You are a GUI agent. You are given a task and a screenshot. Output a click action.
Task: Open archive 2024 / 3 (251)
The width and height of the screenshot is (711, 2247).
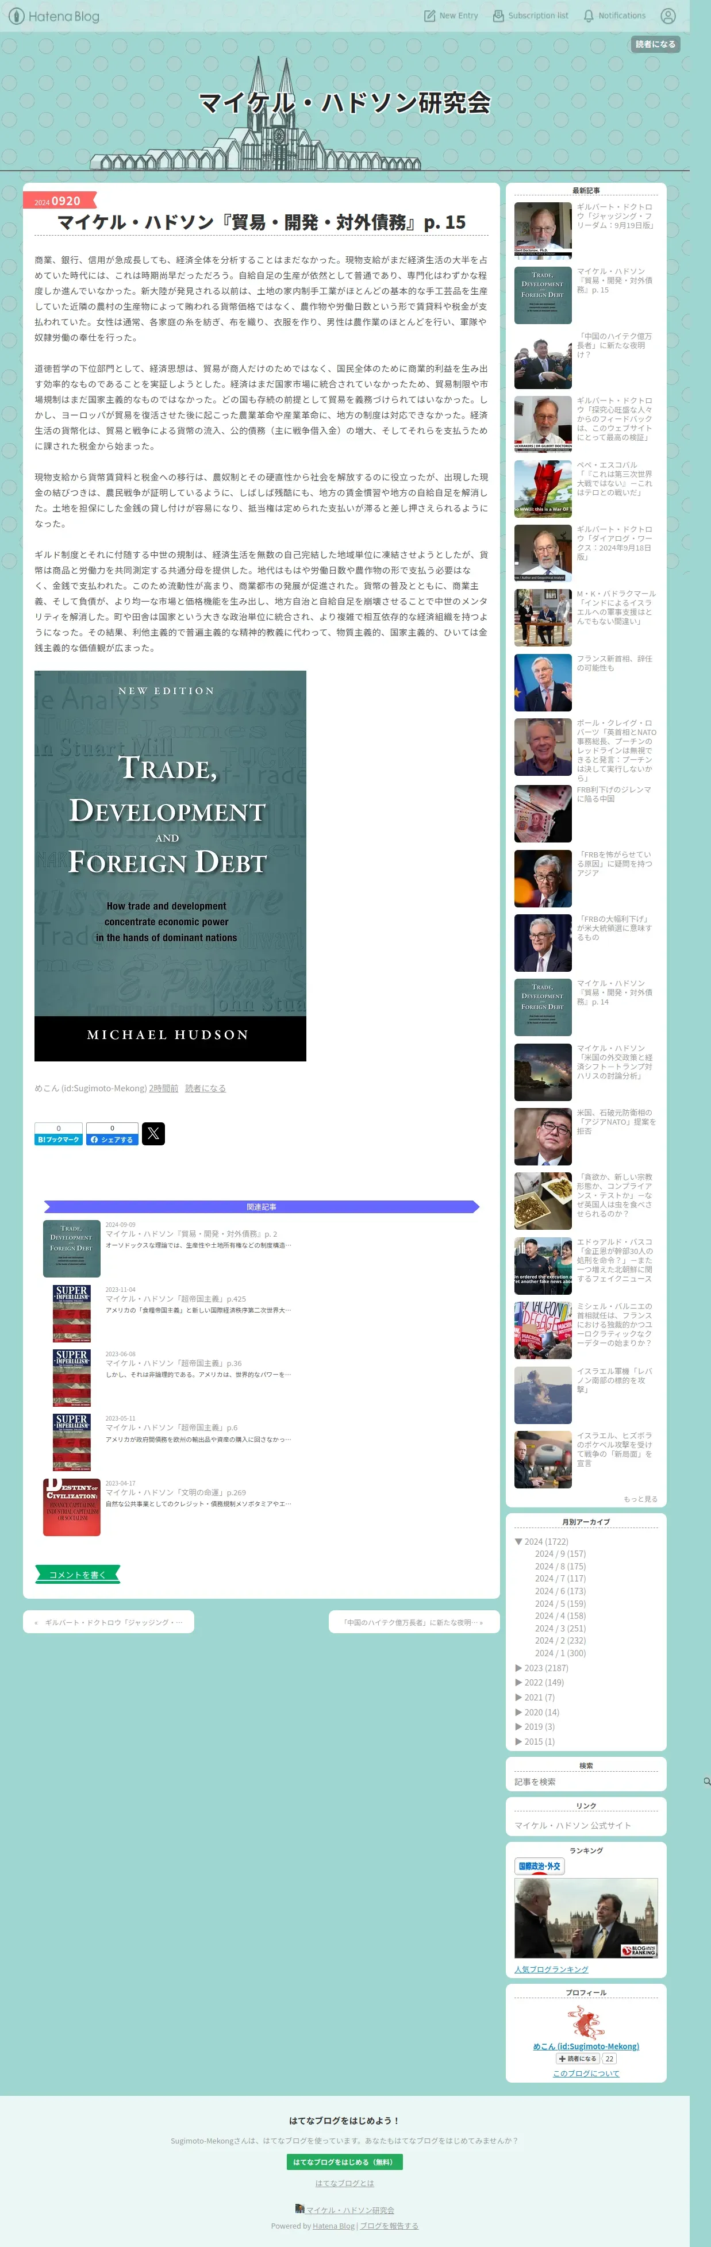click(x=560, y=1627)
